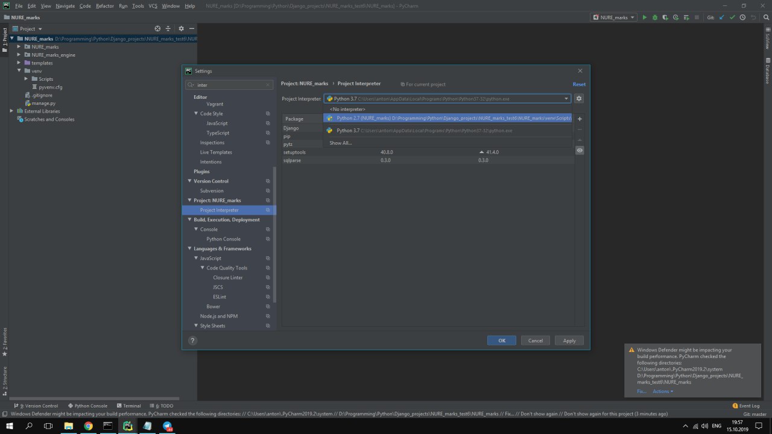772x434 pixels.
Task: Add a package with the plus icon
Action: (580, 119)
